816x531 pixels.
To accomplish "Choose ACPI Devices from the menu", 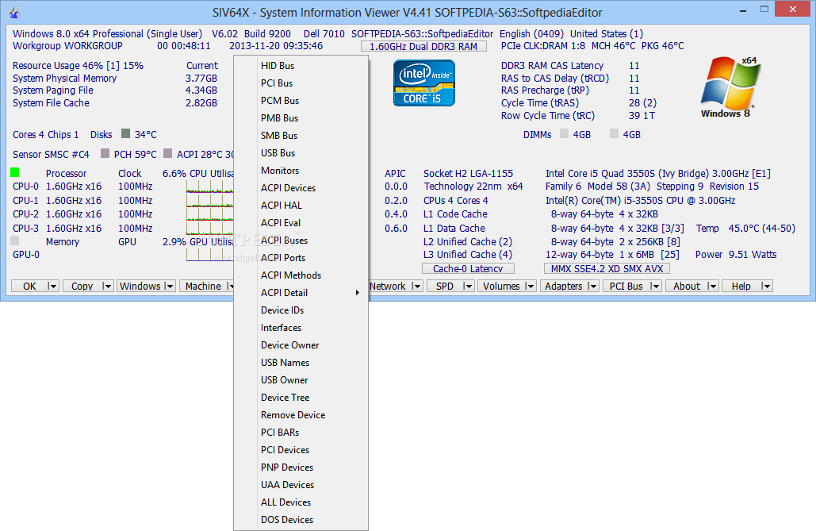I will click(301, 187).
